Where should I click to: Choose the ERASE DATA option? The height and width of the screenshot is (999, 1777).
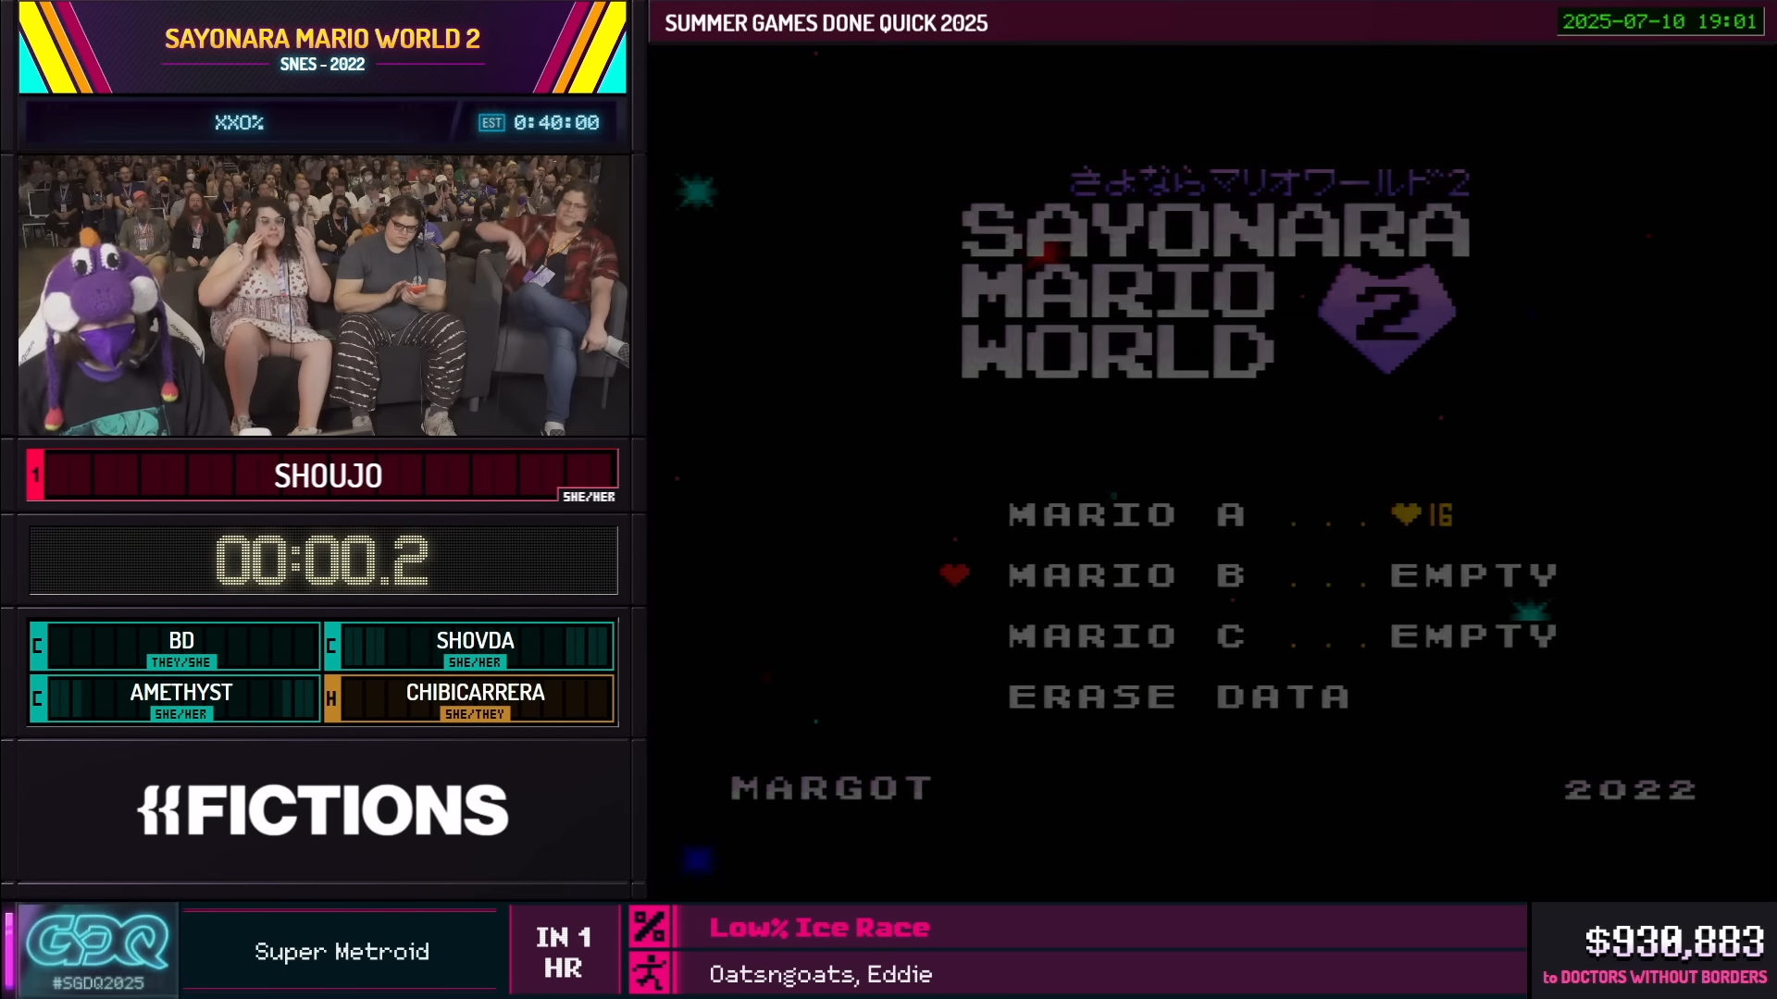click(1179, 697)
